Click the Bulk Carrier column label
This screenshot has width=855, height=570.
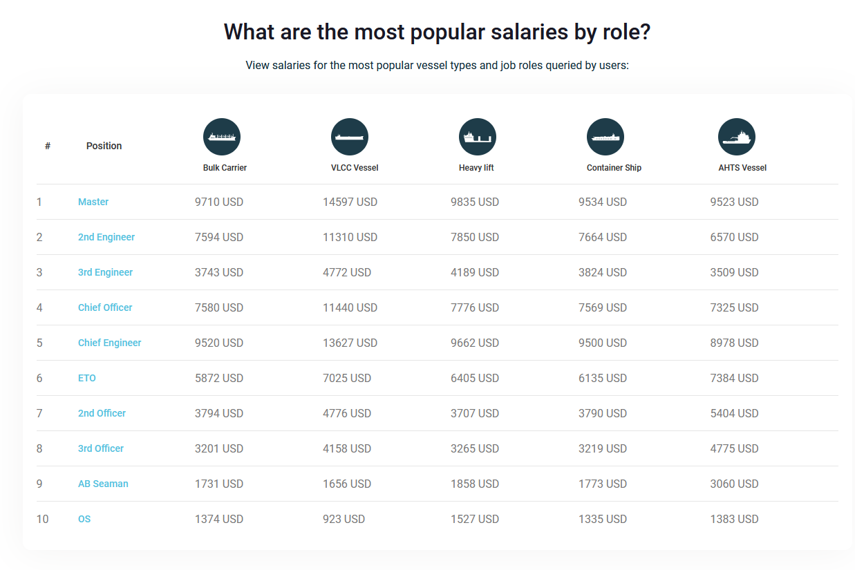tap(225, 168)
